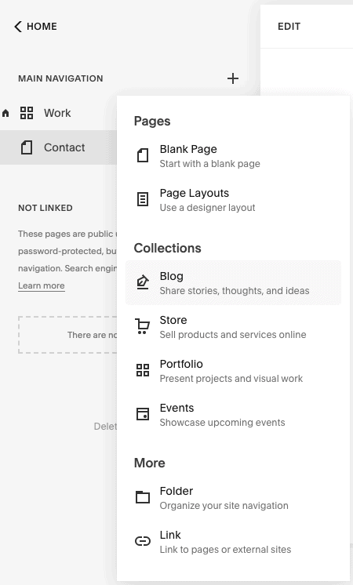The image size is (353, 585).
Task: Click 'Showcase upcoming events' text
Action: 223,423
